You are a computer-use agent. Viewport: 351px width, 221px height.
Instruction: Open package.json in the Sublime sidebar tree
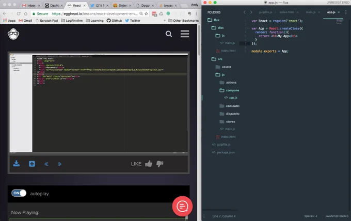point(224,152)
